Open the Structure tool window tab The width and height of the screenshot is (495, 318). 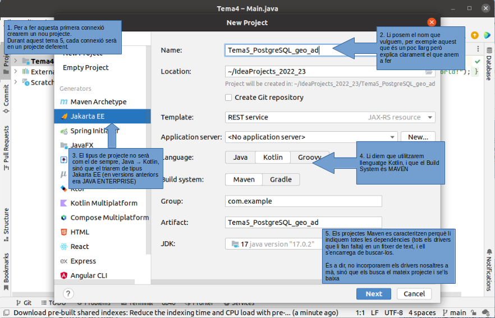pyautogui.click(x=6, y=224)
